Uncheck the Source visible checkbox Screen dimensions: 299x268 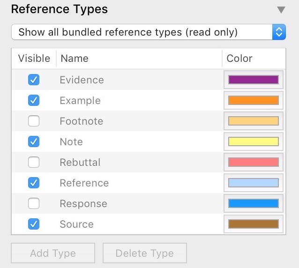click(34, 224)
